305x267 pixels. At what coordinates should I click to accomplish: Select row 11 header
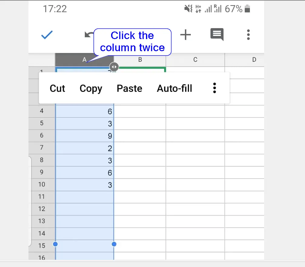(x=41, y=197)
